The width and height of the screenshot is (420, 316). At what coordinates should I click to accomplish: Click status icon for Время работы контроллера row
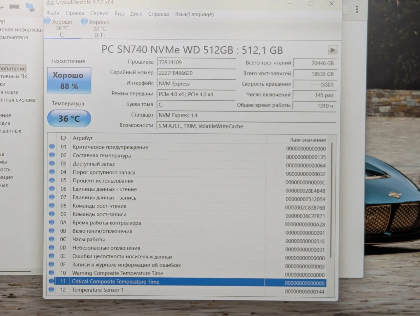[52, 222]
